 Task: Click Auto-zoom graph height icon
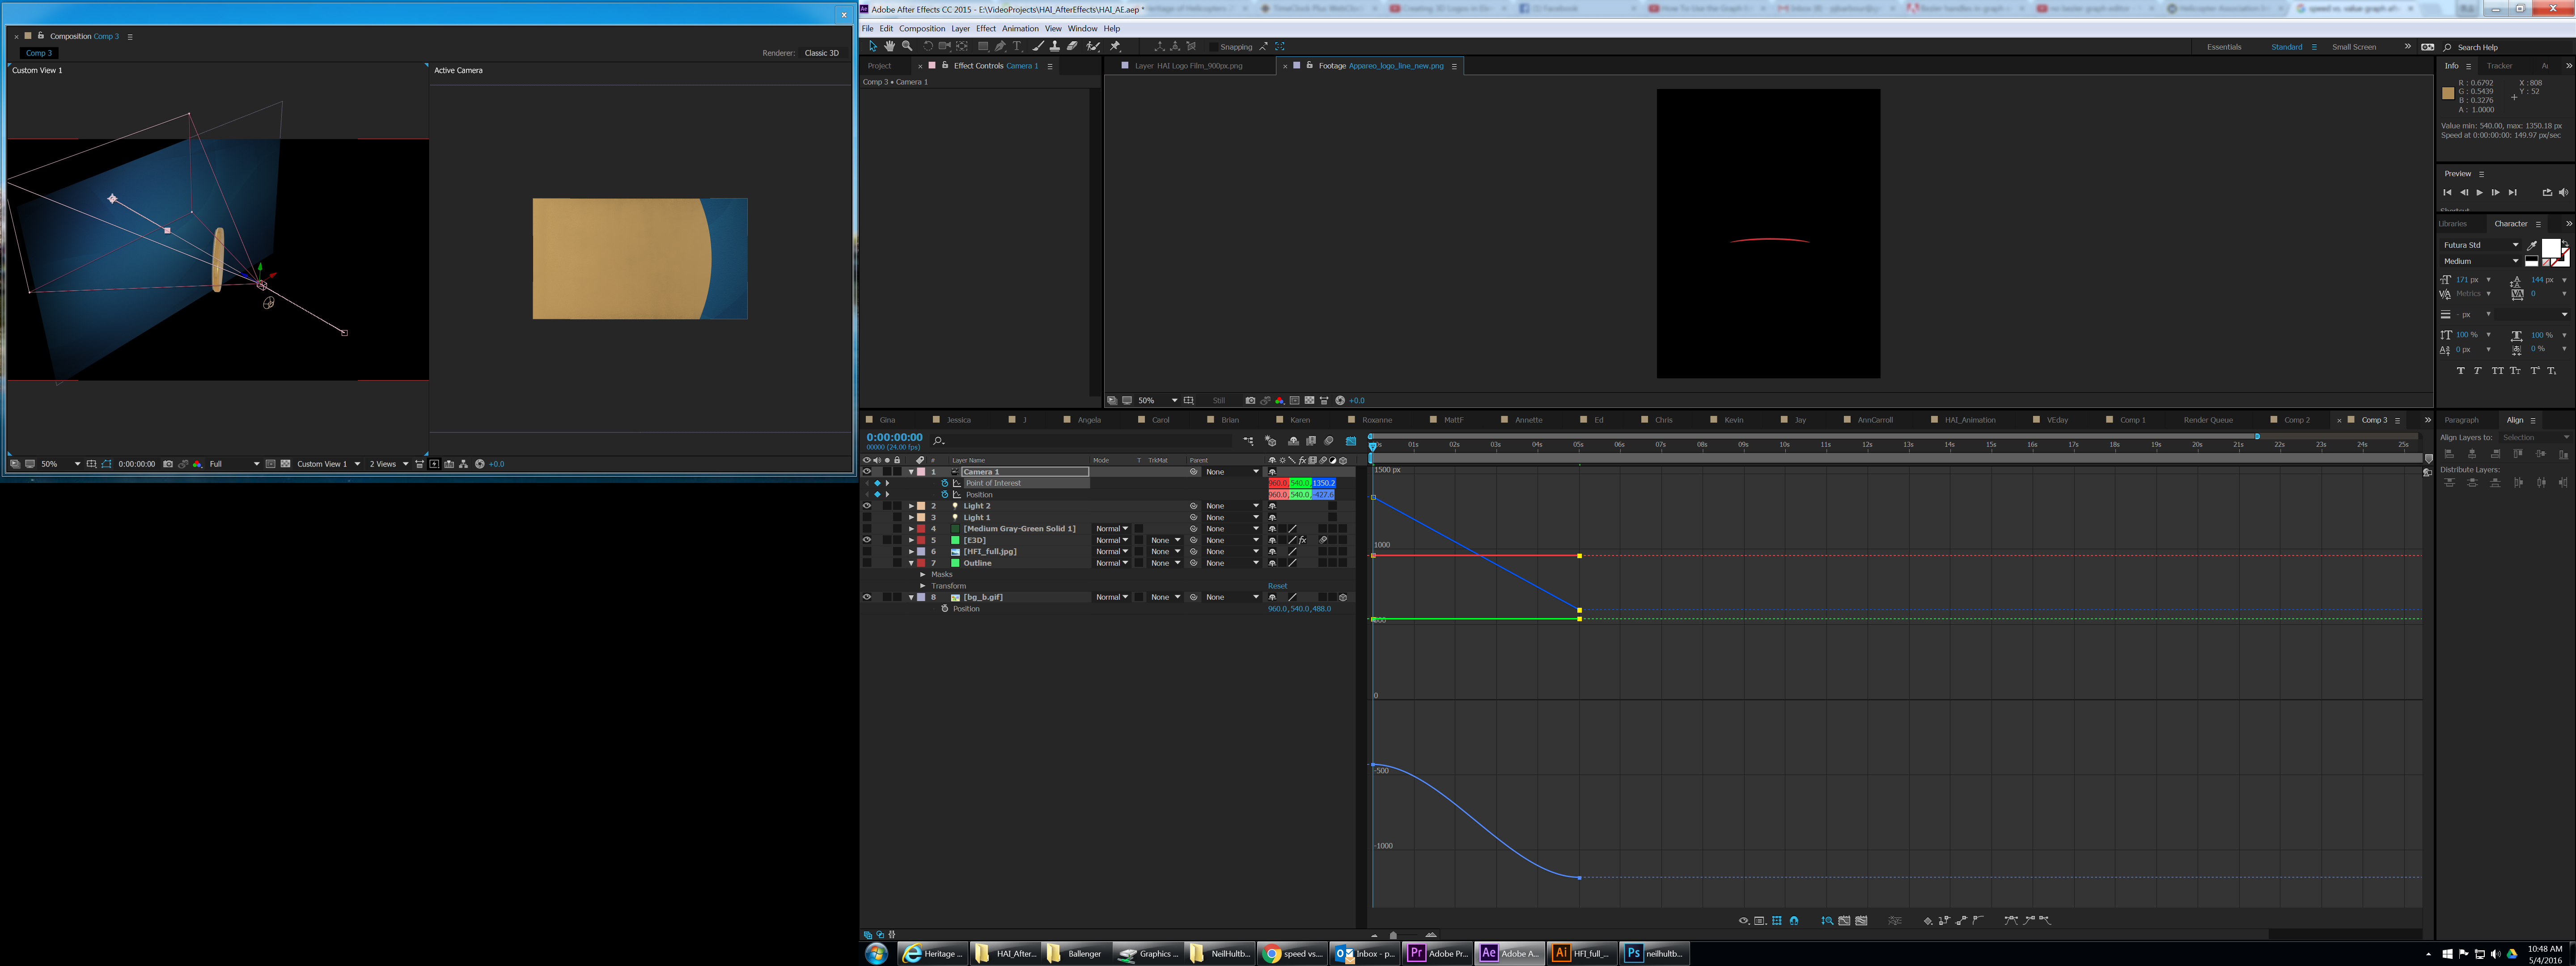coord(1828,921)
